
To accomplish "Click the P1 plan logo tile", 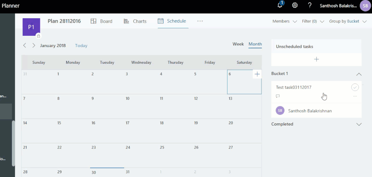I will 31,27.
